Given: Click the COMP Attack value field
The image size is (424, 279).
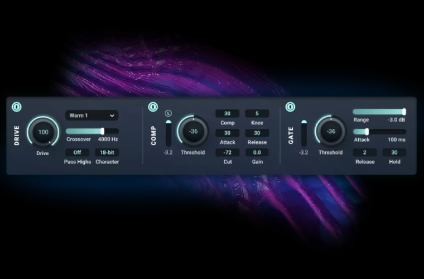Looking at the screenshot, I should [x=227, y=133].
